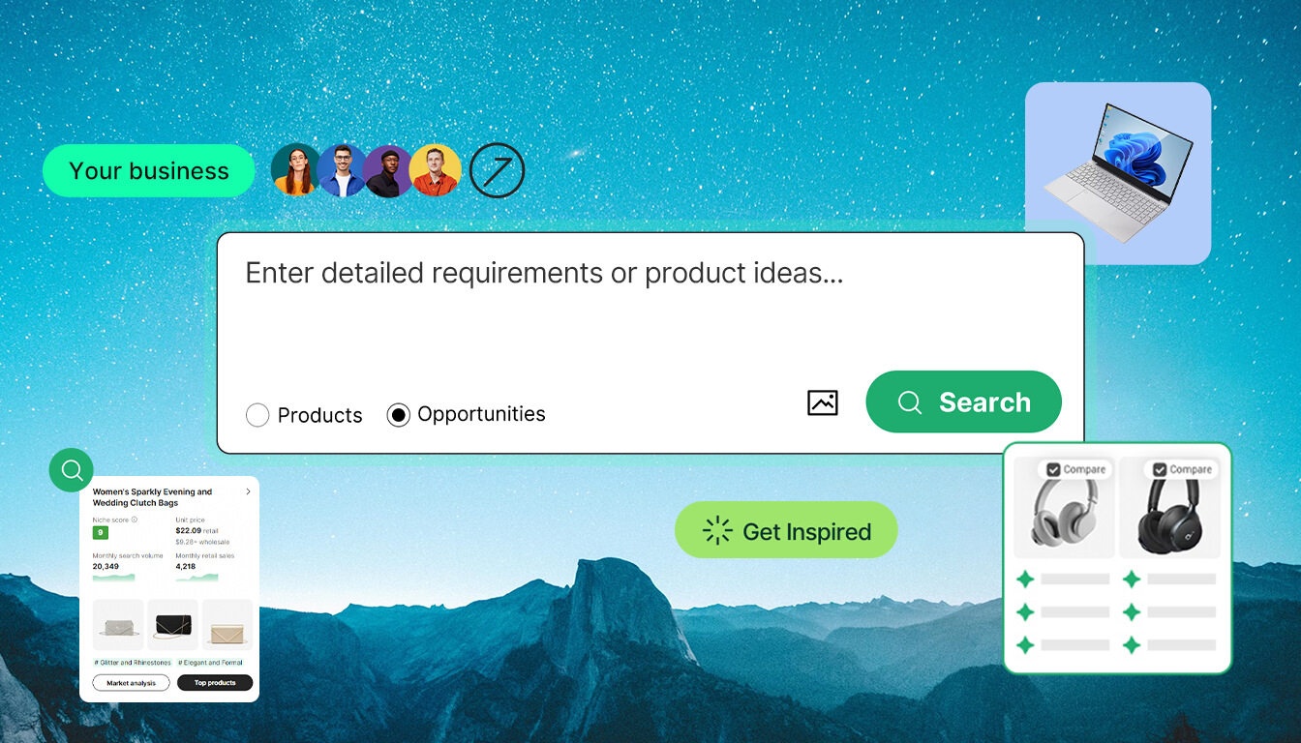The width and height of the screenshot is (1301, 743).
Task: Click the Search button
Action: coord(963,401)
